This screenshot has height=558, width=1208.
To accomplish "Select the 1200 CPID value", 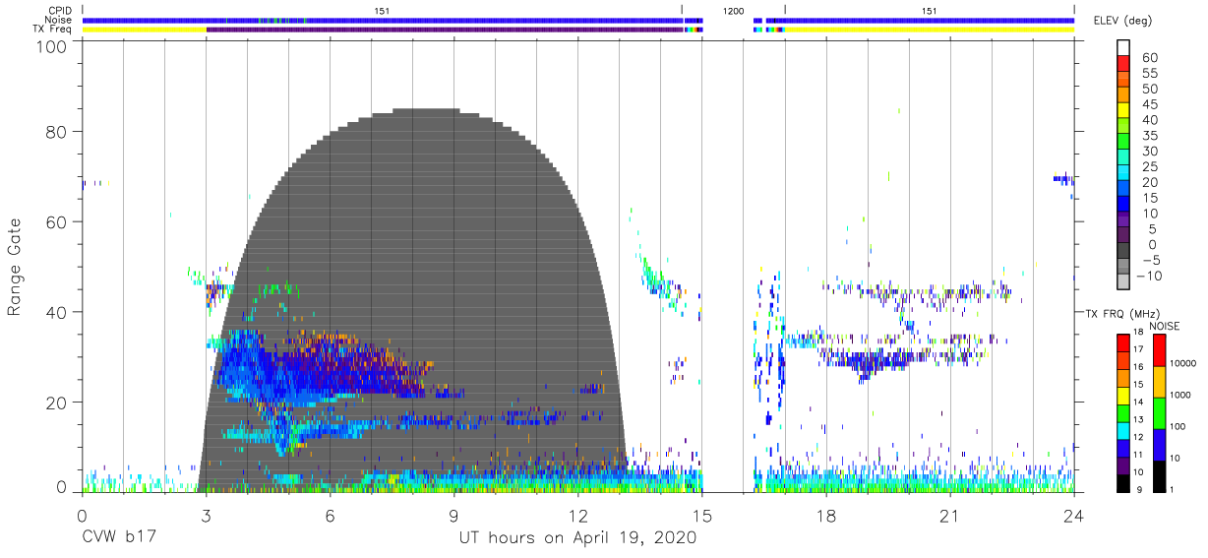I will pyautogui.click(x=733, y=11).
